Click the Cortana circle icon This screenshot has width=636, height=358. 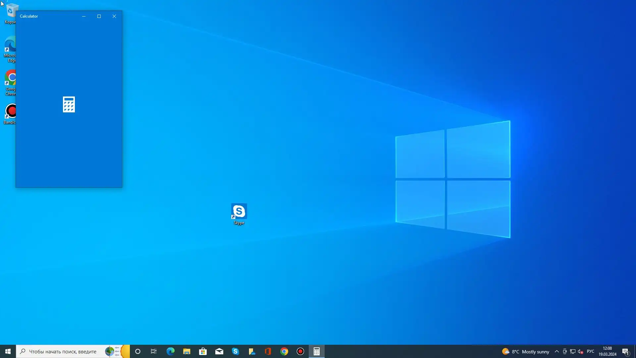[138, 351]
